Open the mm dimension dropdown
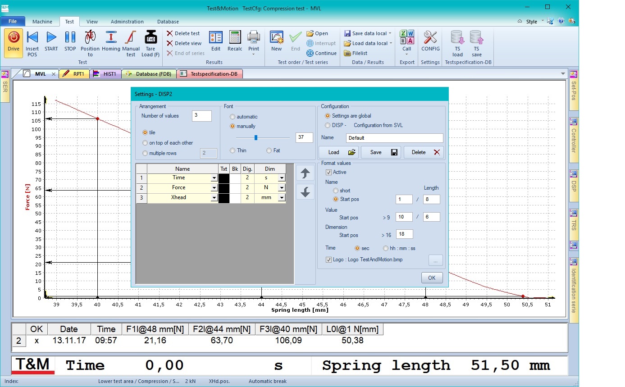Image resolution: width=625 pixels, height=387 pixels. pos(282,198)
